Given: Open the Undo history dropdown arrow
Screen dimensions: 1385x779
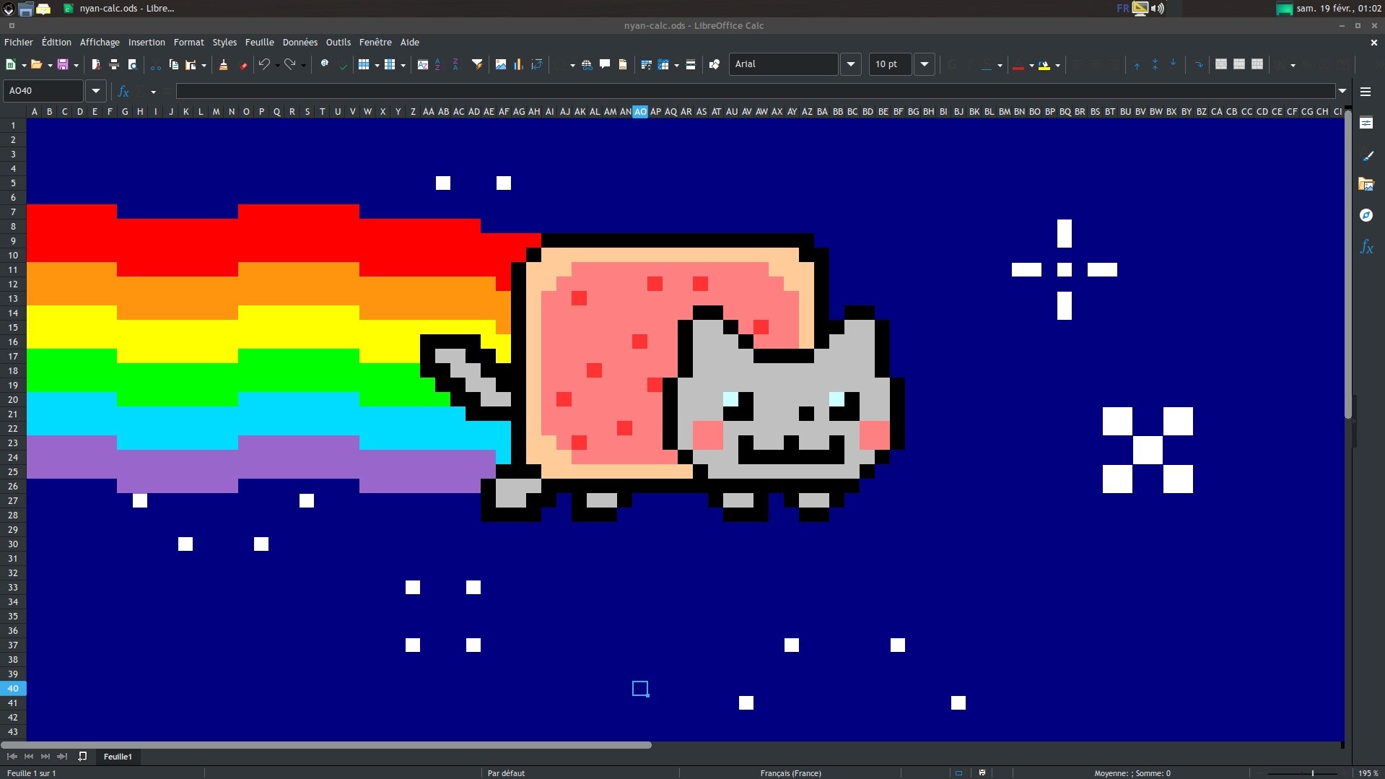Looking at the screenshot, I should point(277,65).
